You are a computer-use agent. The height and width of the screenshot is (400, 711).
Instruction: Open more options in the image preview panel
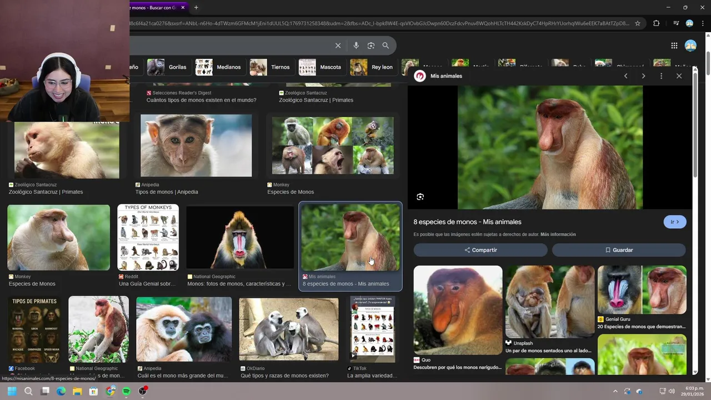click(x=661, y=76)
